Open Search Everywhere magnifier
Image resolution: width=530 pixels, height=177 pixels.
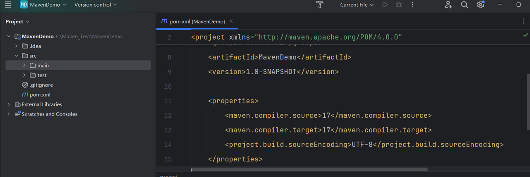click(465, 5)
